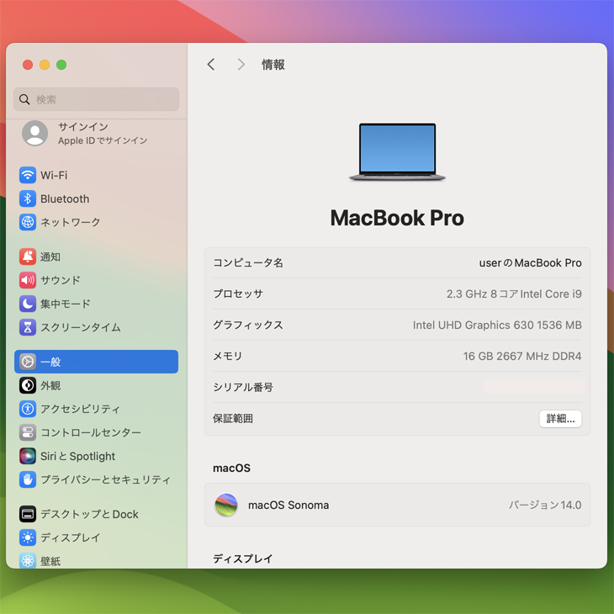Image resolution: width=614 pixels, height=614 pixels.
Task: Click the macOS Sonoma icon
Action: pos(226,505)
